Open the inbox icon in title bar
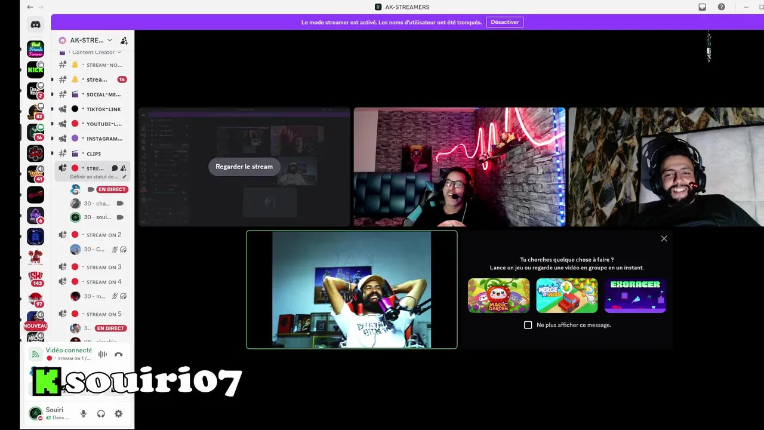Image resolution: width=764 pixels, height=430 pixels. tap(703, 7)
